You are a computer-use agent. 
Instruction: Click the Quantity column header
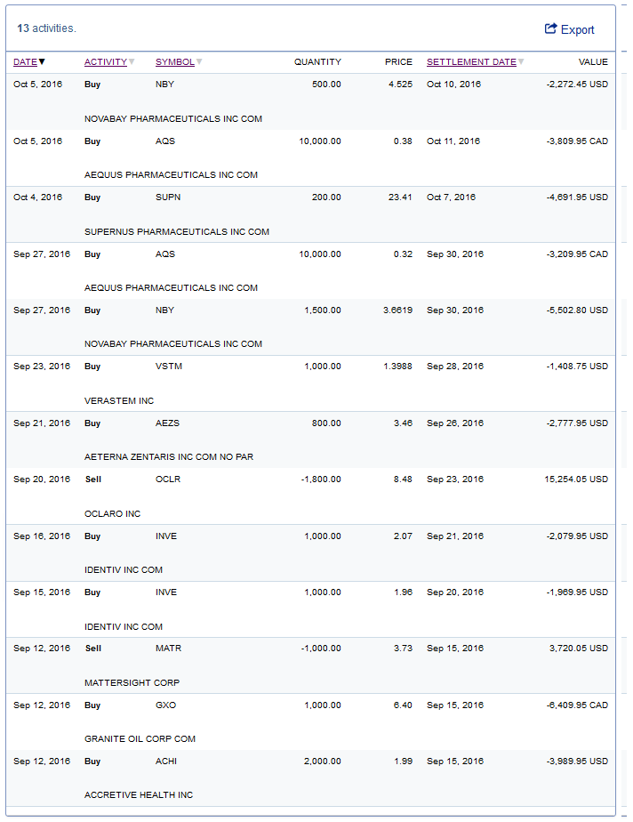pos(317,62)
